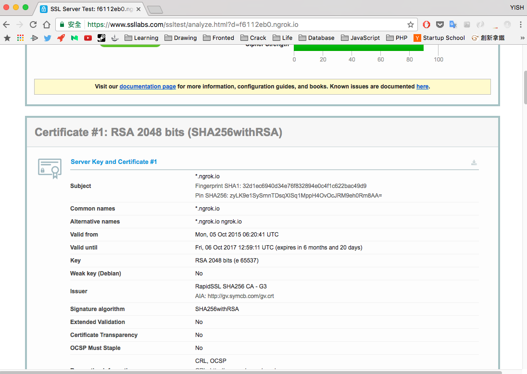
Task: Click the Common names *.ngrok.io value
Action: [207, 209]
